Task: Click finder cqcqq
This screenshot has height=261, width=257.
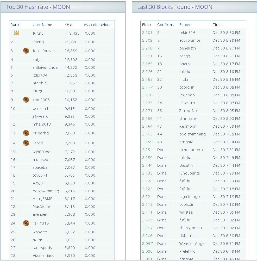Action: [x=185, y=56]
